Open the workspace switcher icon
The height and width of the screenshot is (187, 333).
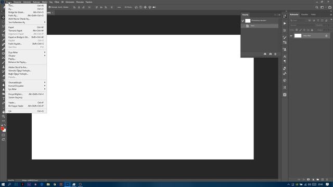(x=323, y=7)
